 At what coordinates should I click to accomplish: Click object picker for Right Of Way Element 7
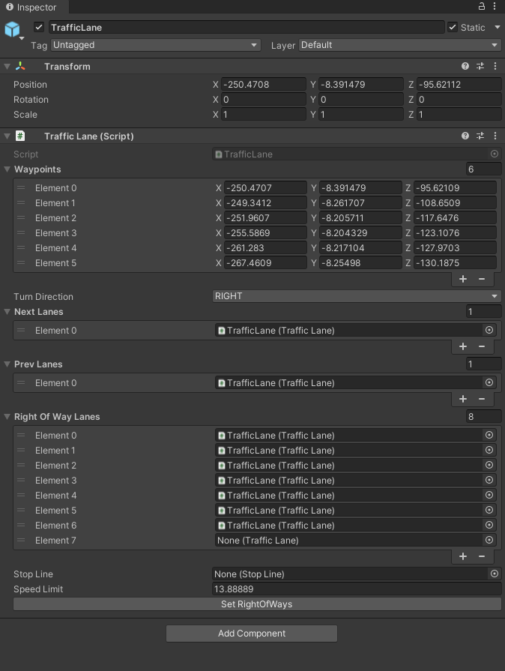489,540
